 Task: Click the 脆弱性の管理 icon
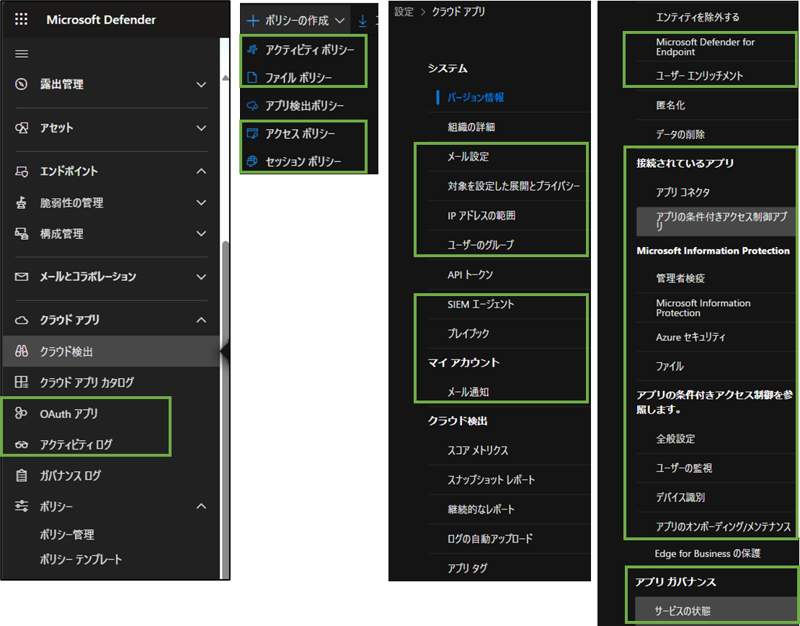point(22,202)
